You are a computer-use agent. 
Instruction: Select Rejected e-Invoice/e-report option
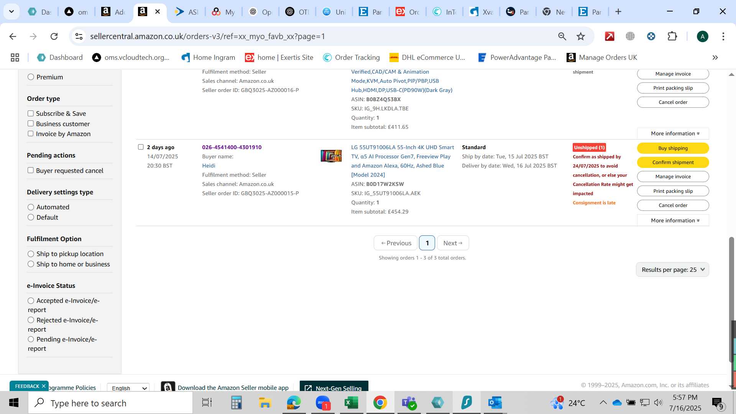tap(31, 320)
